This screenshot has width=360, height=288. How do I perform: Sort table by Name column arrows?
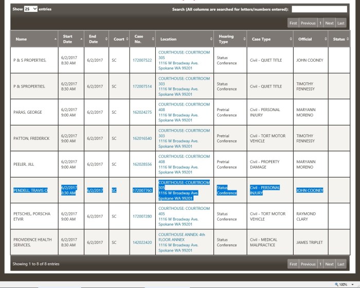(56, 39)
